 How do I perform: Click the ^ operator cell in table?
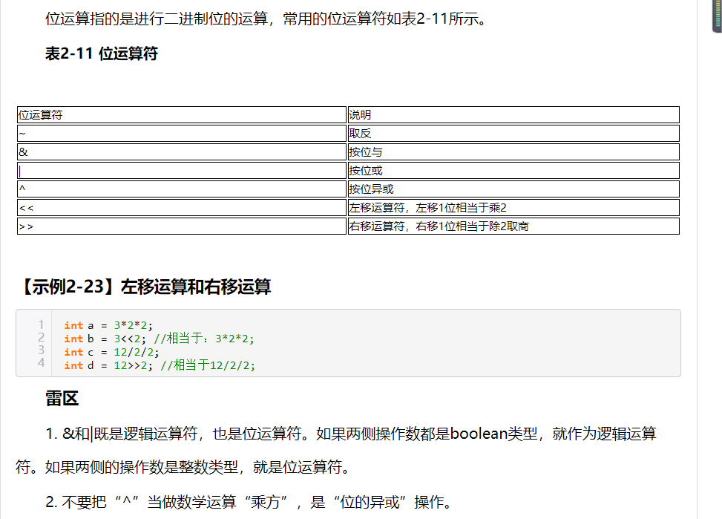pos(181,189)
